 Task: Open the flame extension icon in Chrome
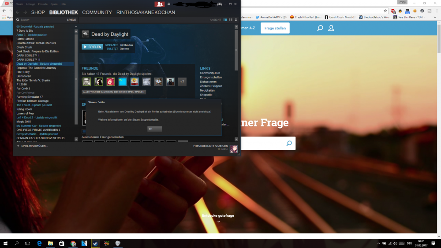[x=400, y=11]
